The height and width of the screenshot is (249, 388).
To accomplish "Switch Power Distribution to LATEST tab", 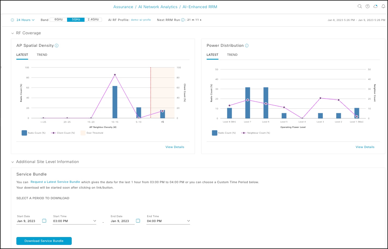I will 212,55.
